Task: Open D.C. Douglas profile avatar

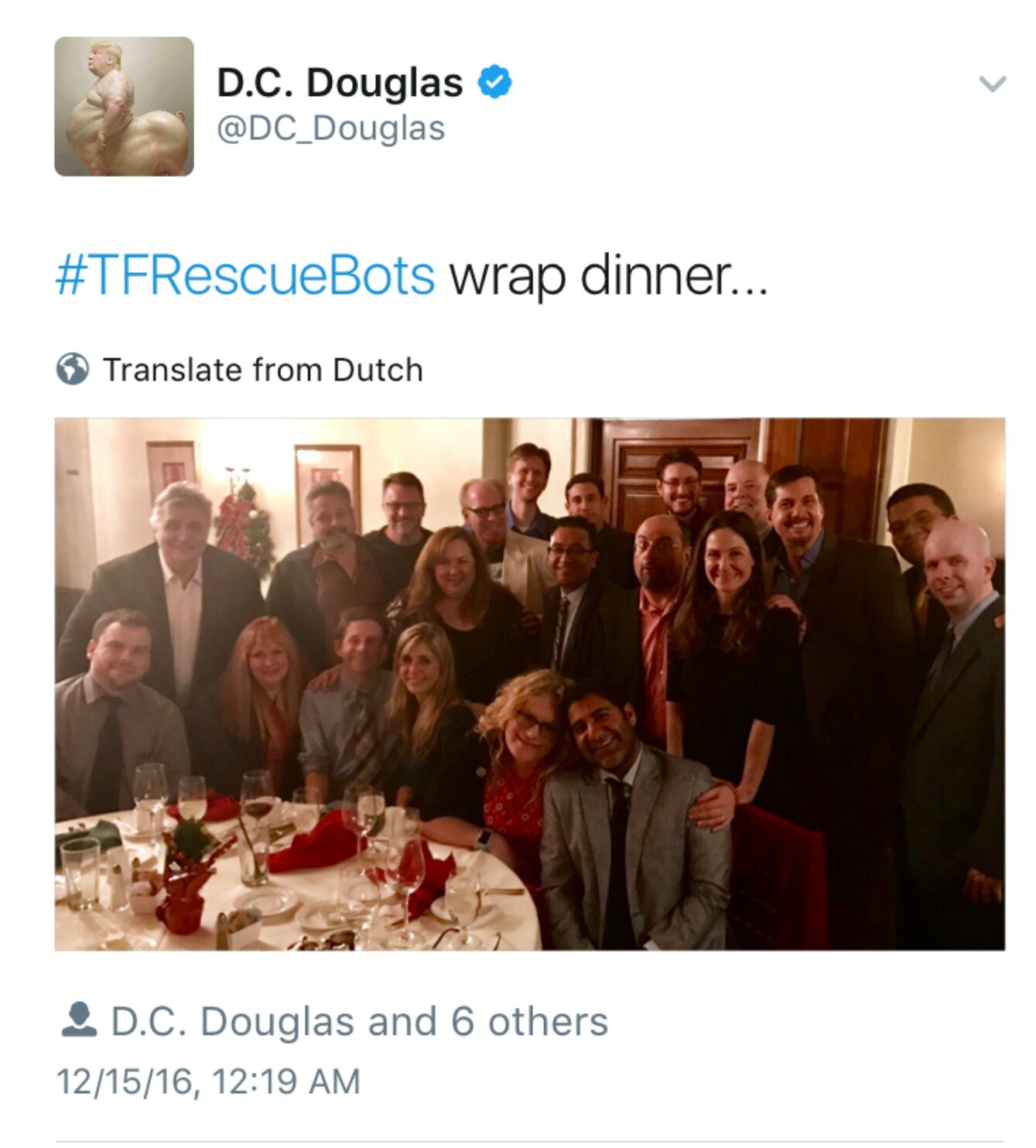Action: coord(124,107)
